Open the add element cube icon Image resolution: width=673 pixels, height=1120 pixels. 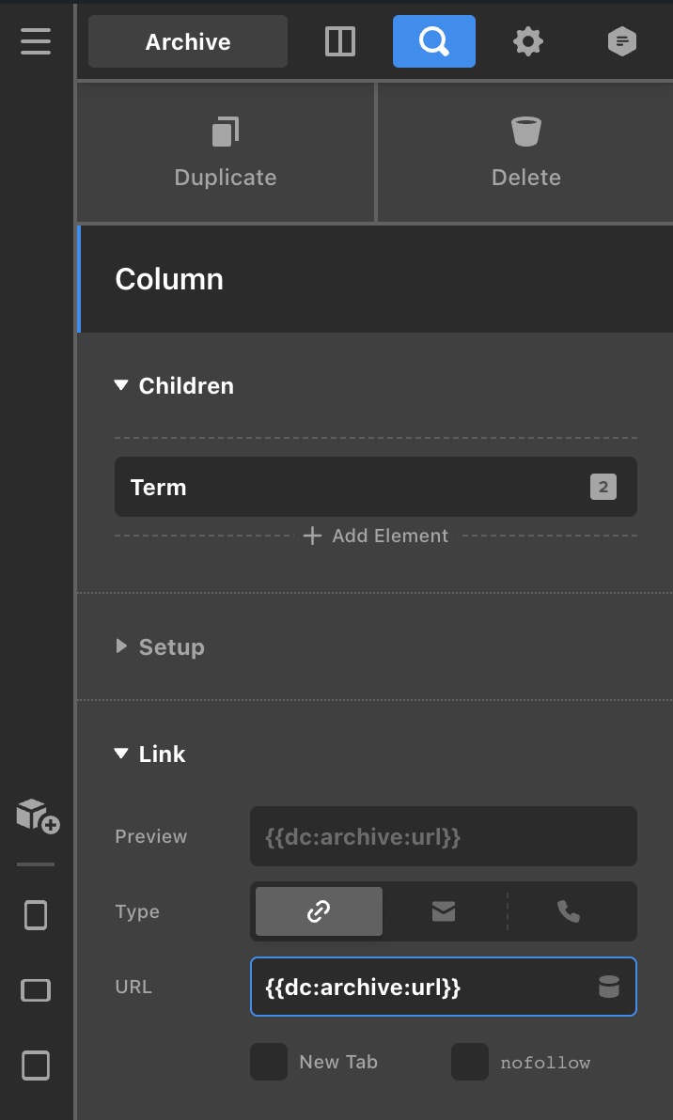coord(38,815)
